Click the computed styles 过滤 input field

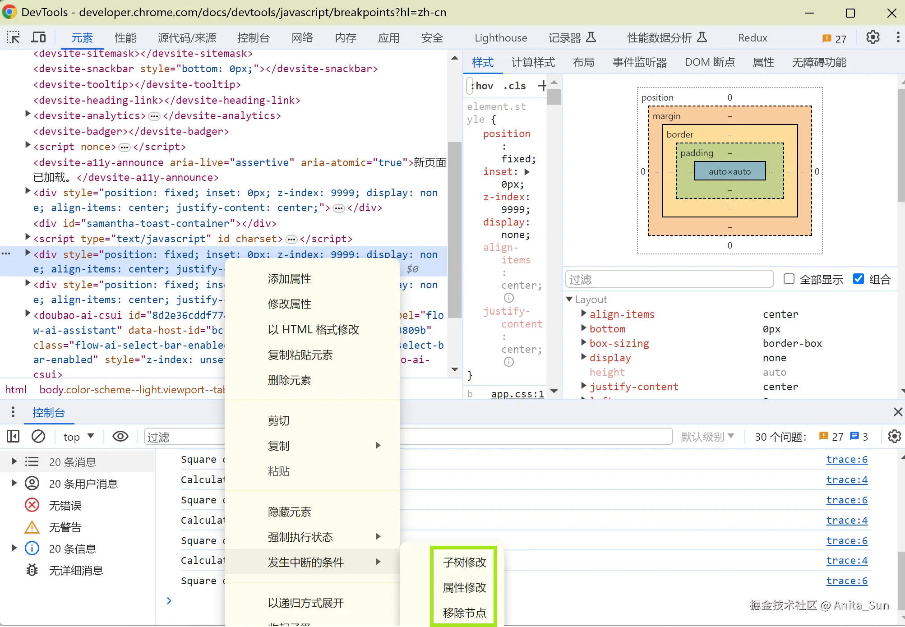[x=669, y=279]
